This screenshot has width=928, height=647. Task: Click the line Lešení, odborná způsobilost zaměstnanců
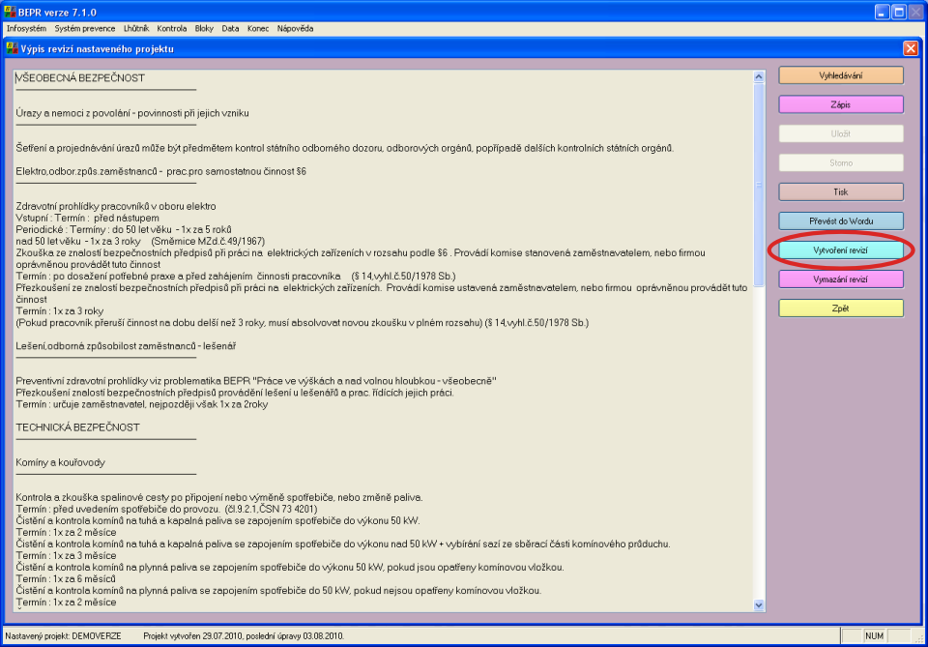point(126,345)
